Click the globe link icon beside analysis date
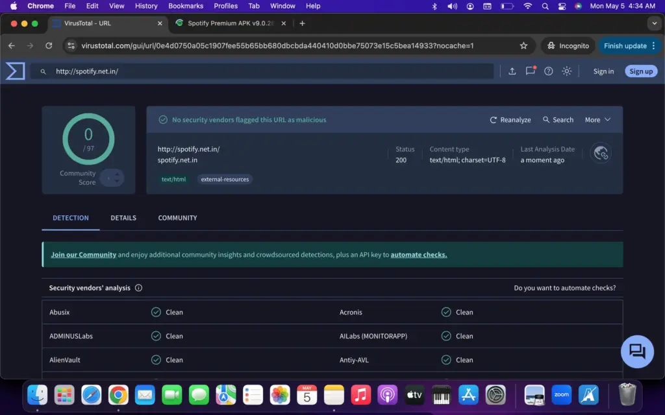 tap(601, 153)
